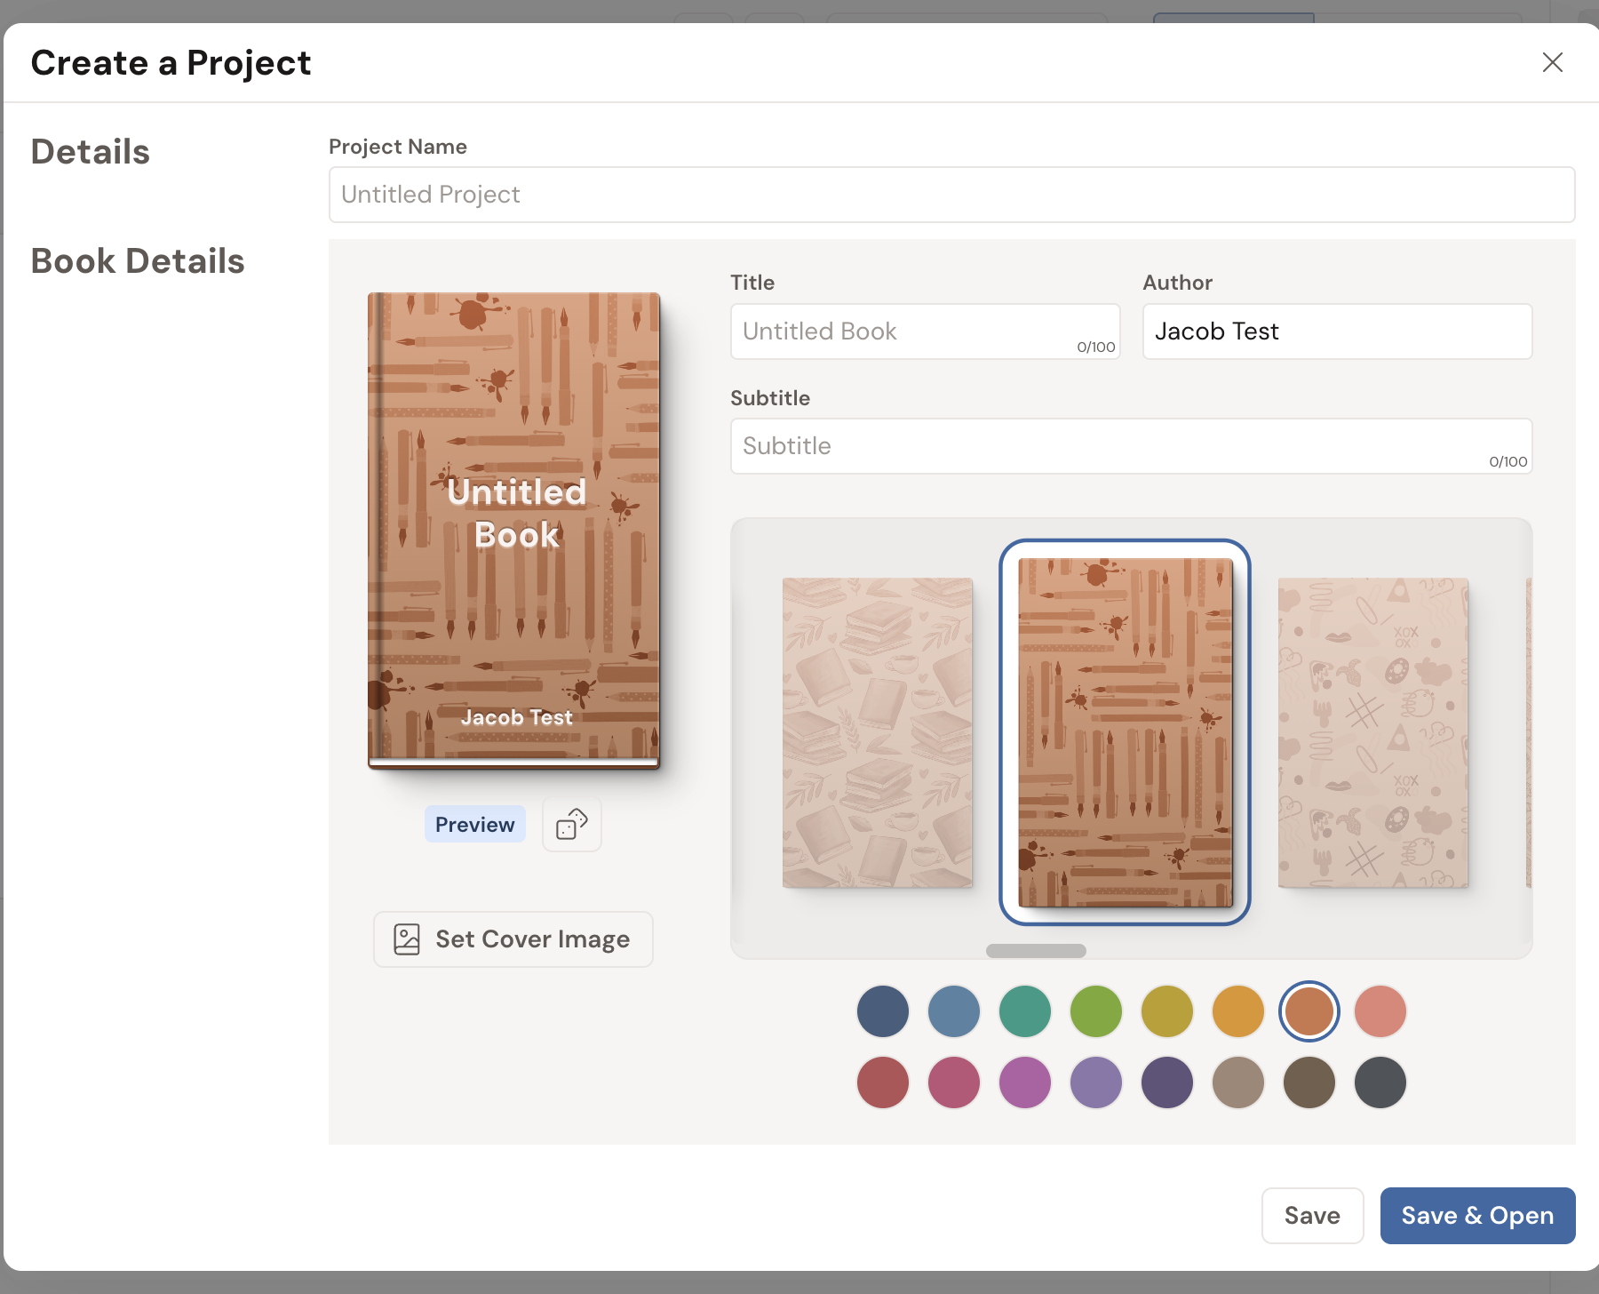Choose the olive yellow color swatch
The image size is (1599, 1294).
(1167, 1011)
